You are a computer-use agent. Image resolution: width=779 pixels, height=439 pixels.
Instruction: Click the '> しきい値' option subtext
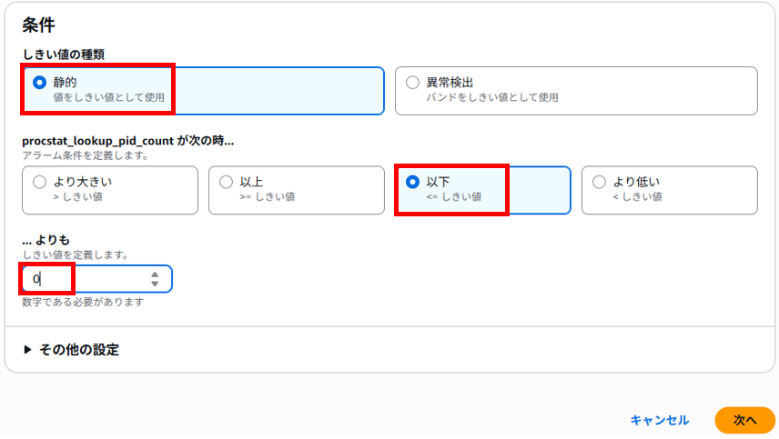tap(77, 197)
